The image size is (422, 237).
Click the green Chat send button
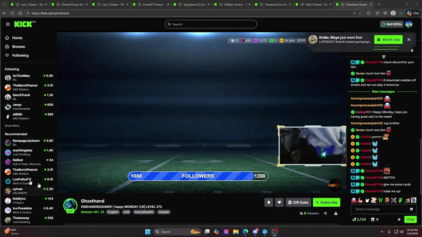tap(410, 220)
